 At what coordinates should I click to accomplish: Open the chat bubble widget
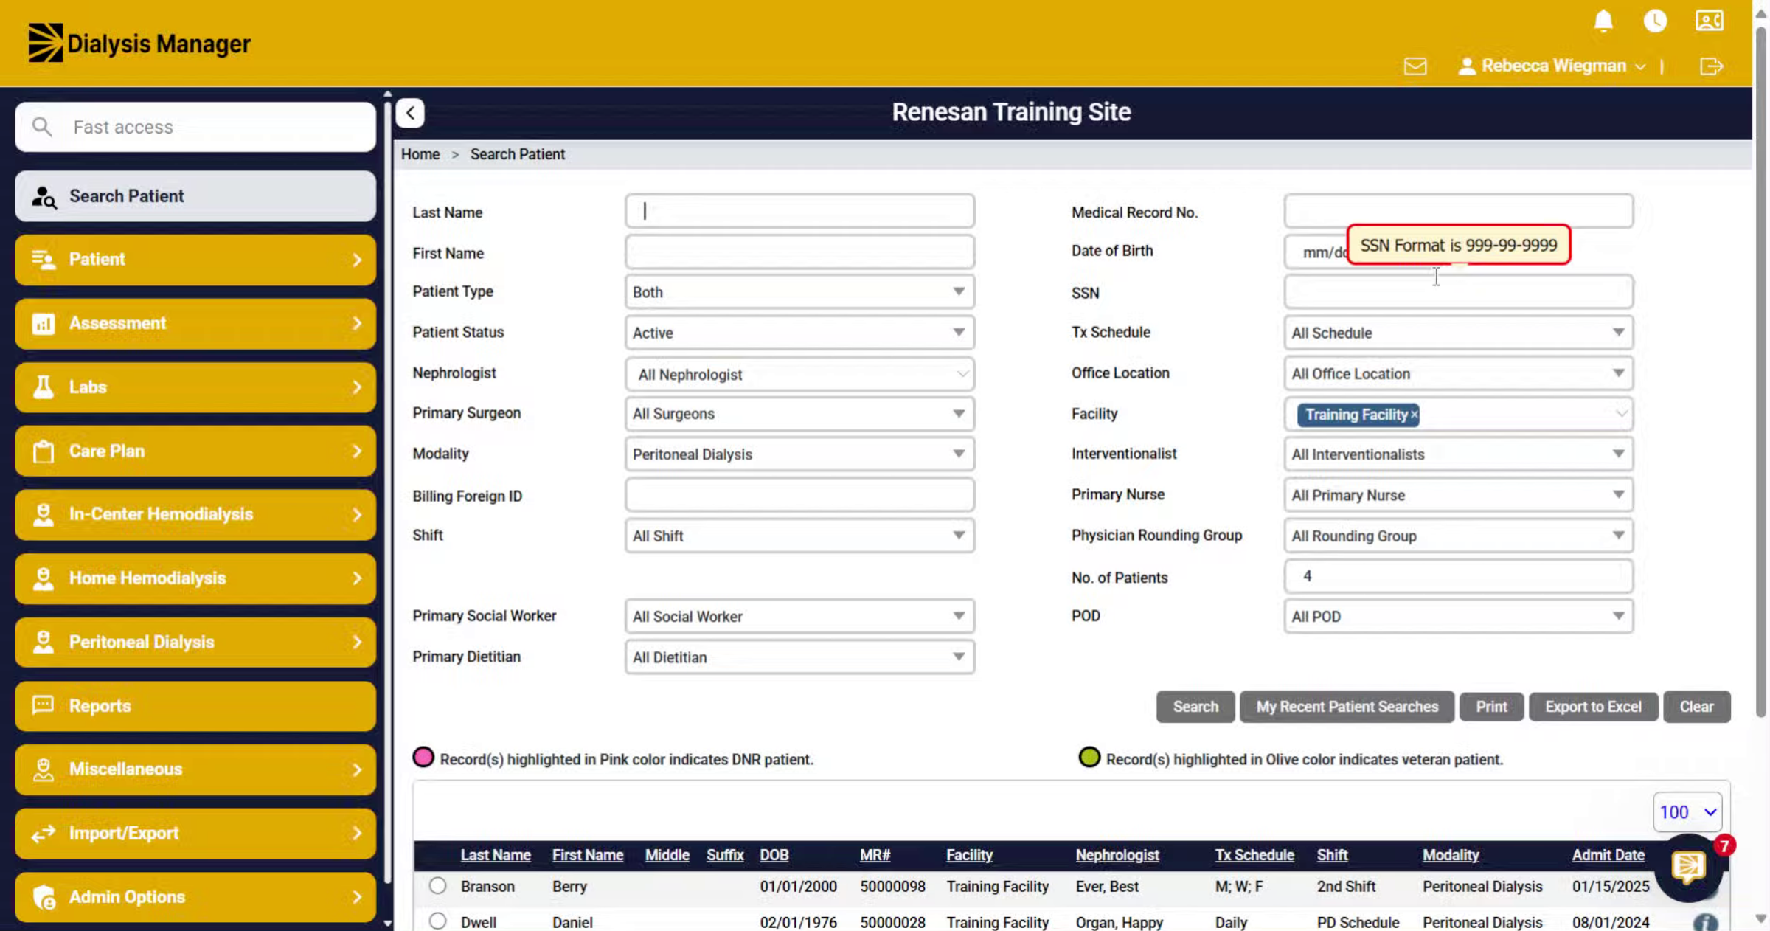click(x=1689, y=868)
